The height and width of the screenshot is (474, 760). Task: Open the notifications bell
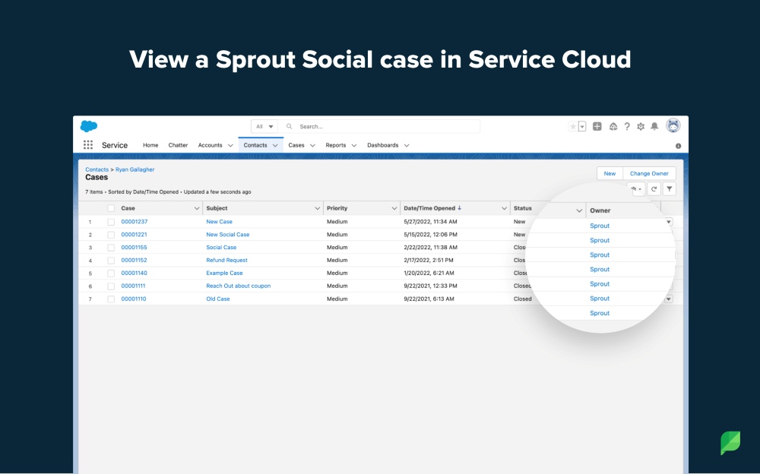tap(654, 127)
